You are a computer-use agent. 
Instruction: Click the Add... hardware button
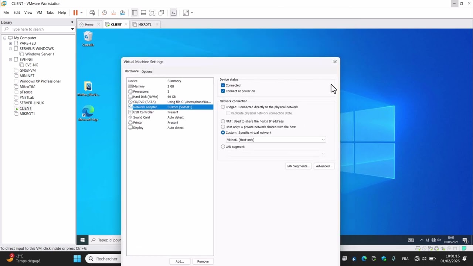[180, 261]
